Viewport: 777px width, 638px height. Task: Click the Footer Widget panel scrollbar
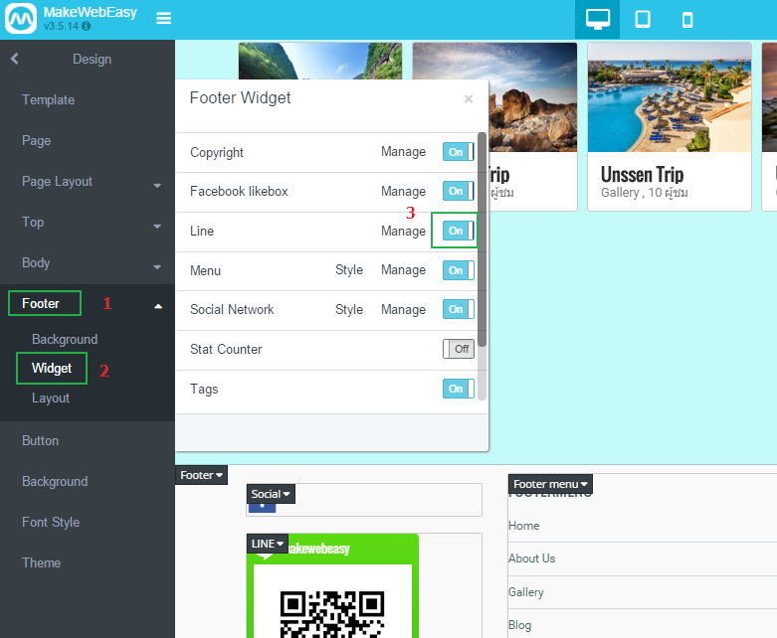[483, 239]
